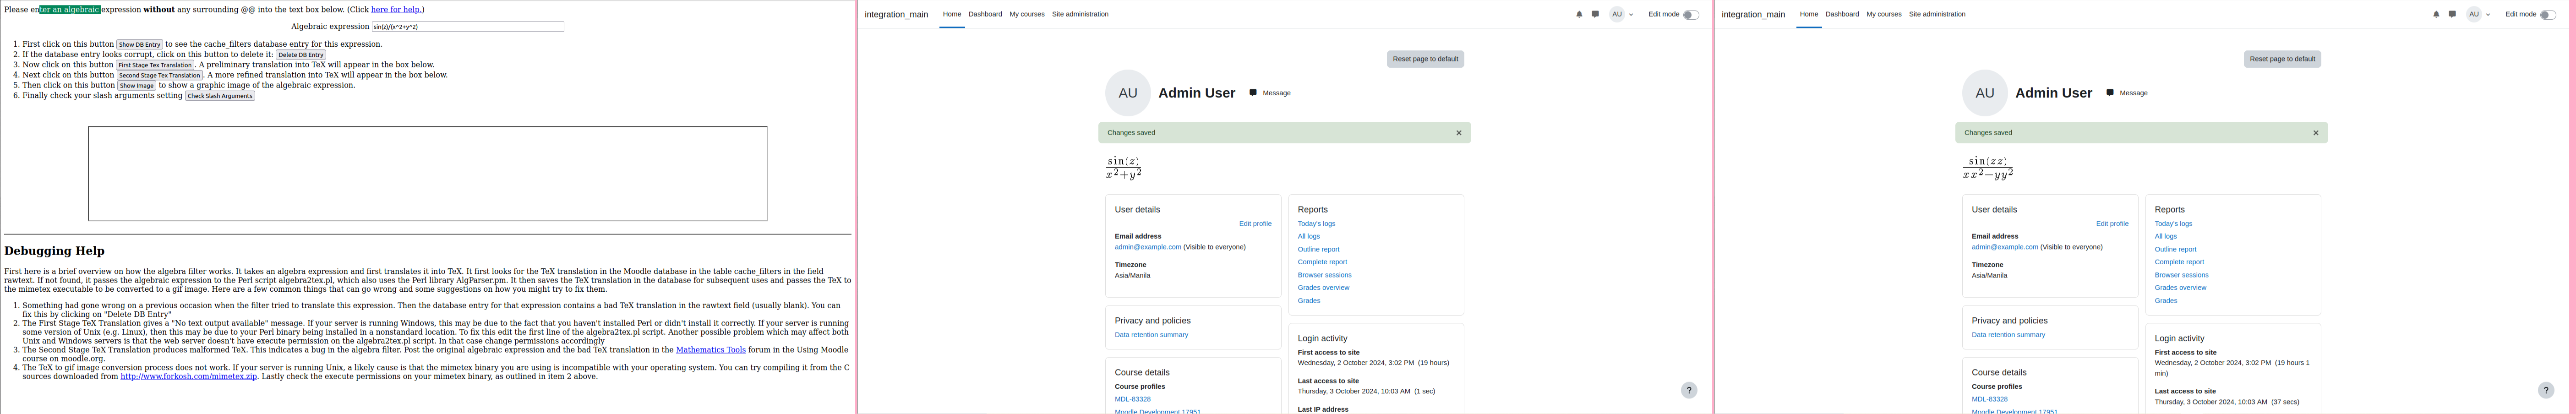Viewport: 2576px width, 414px height.
Task: Open Site administration in right Moodle window
Action: 1937,15
